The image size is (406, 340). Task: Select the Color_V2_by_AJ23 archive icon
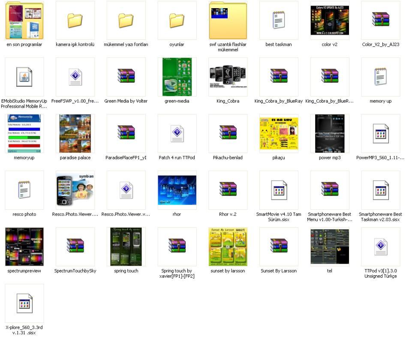381,19
